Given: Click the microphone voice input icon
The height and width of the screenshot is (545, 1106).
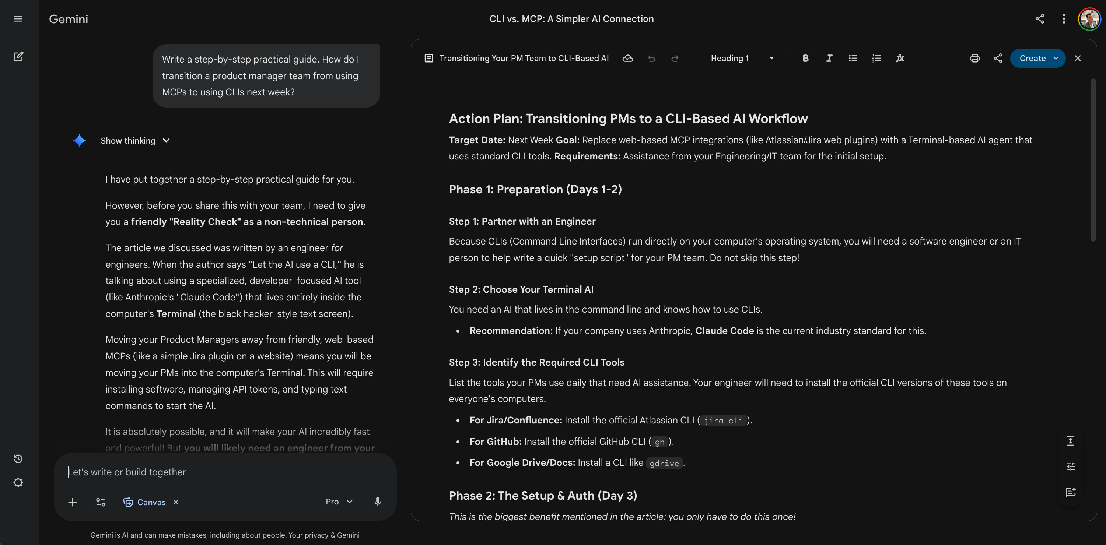Looking at the screenshot, I should pyautogui.click(x=377, y=501).
